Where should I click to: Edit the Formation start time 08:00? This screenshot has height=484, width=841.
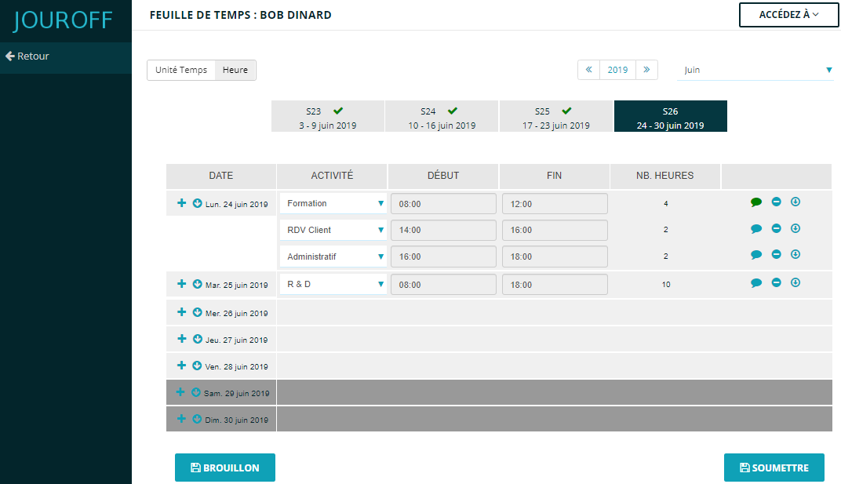pos(443,204)
